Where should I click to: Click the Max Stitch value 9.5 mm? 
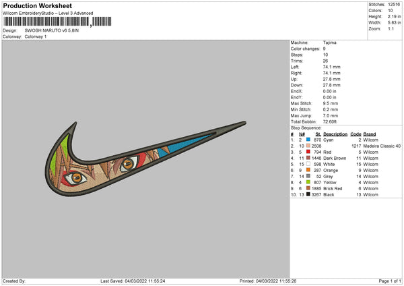tap(331, 103)
